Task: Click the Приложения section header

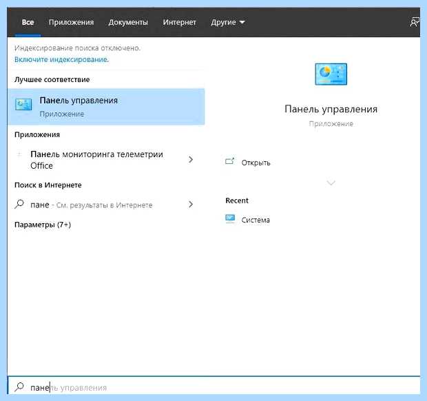Action: point(37,134)
